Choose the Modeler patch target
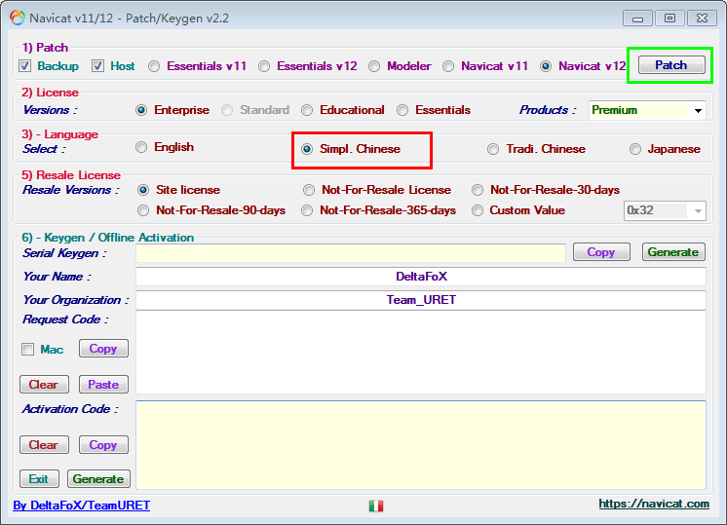Image resolution: width=727 pixels, height=525 pixels. click(x=374, y=66)
